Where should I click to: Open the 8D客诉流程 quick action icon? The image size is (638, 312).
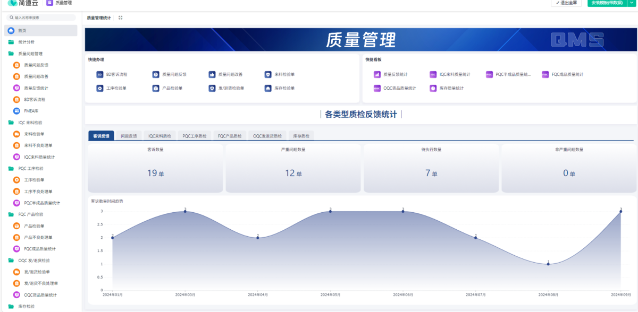tap(99, 75)
